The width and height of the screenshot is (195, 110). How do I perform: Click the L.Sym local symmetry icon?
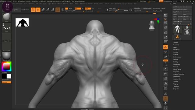[165, 53]
